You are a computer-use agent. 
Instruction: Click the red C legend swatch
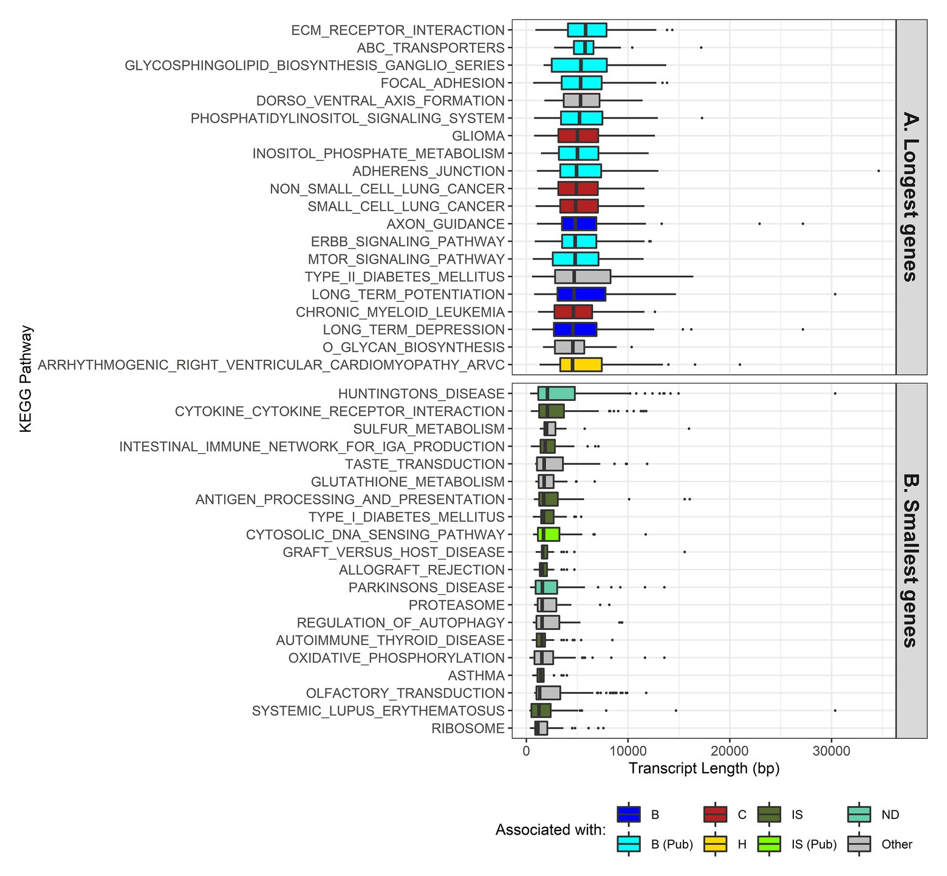716,815
